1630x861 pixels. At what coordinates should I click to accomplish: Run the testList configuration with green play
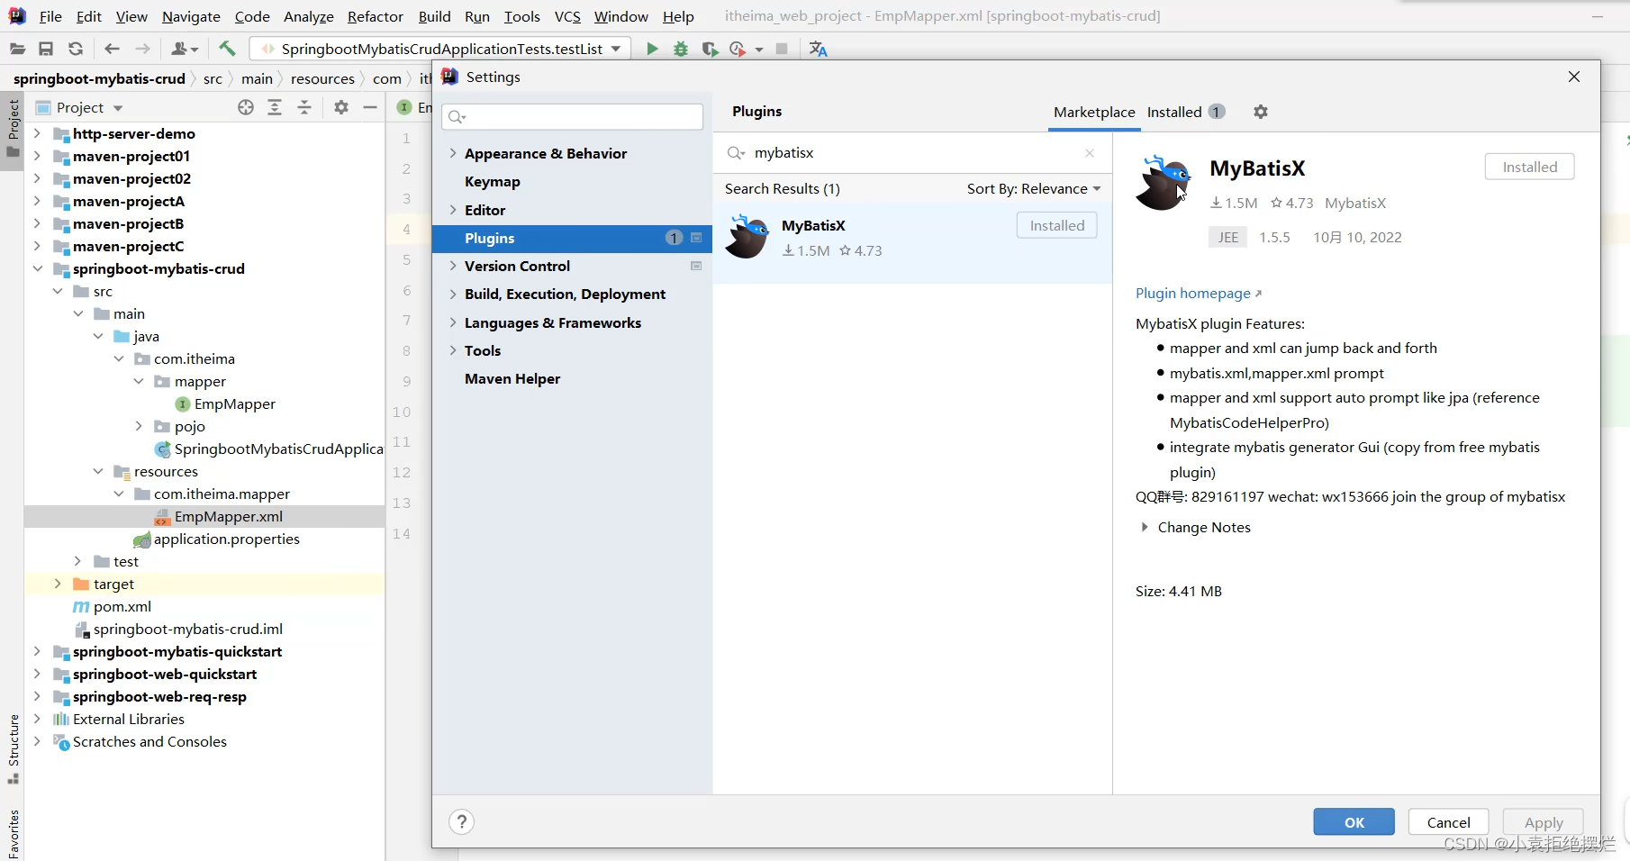click(x=652, y=49)
